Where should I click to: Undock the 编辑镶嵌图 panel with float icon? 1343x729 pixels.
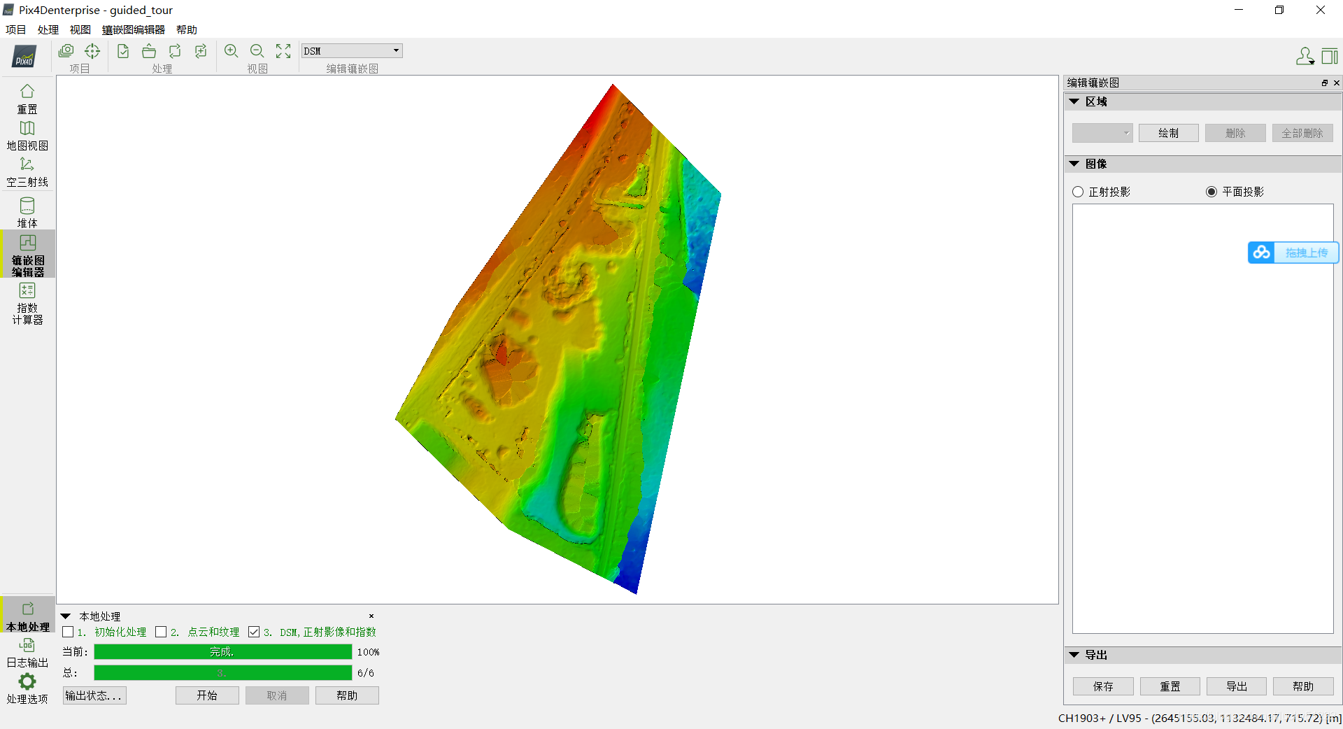pyautogui.click(x=1324, y=83)
